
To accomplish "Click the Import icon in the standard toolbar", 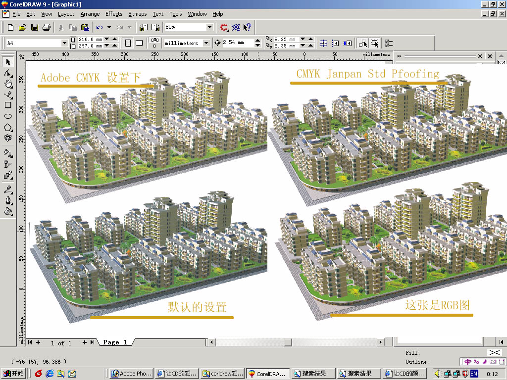I will (144, 28).
